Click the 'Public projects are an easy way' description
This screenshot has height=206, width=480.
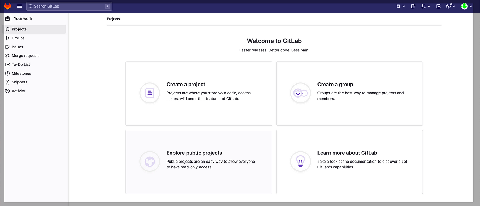(x=211, y=164)
